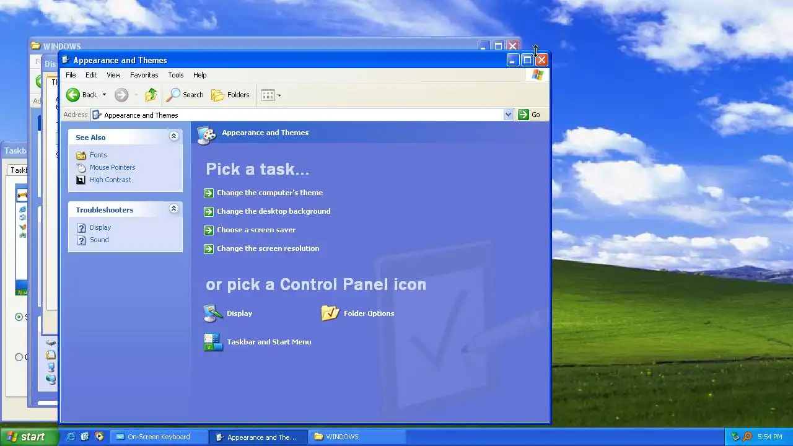793x446 pixels.
Task: Select Change the desktop background
Action: pyautogui.click(x=273, y=211)
